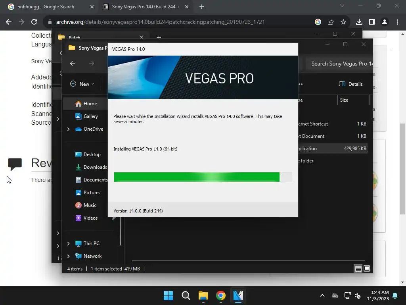Click the VEGAS PRO banner image
406x305 pixels.
(x=203, y=77)
